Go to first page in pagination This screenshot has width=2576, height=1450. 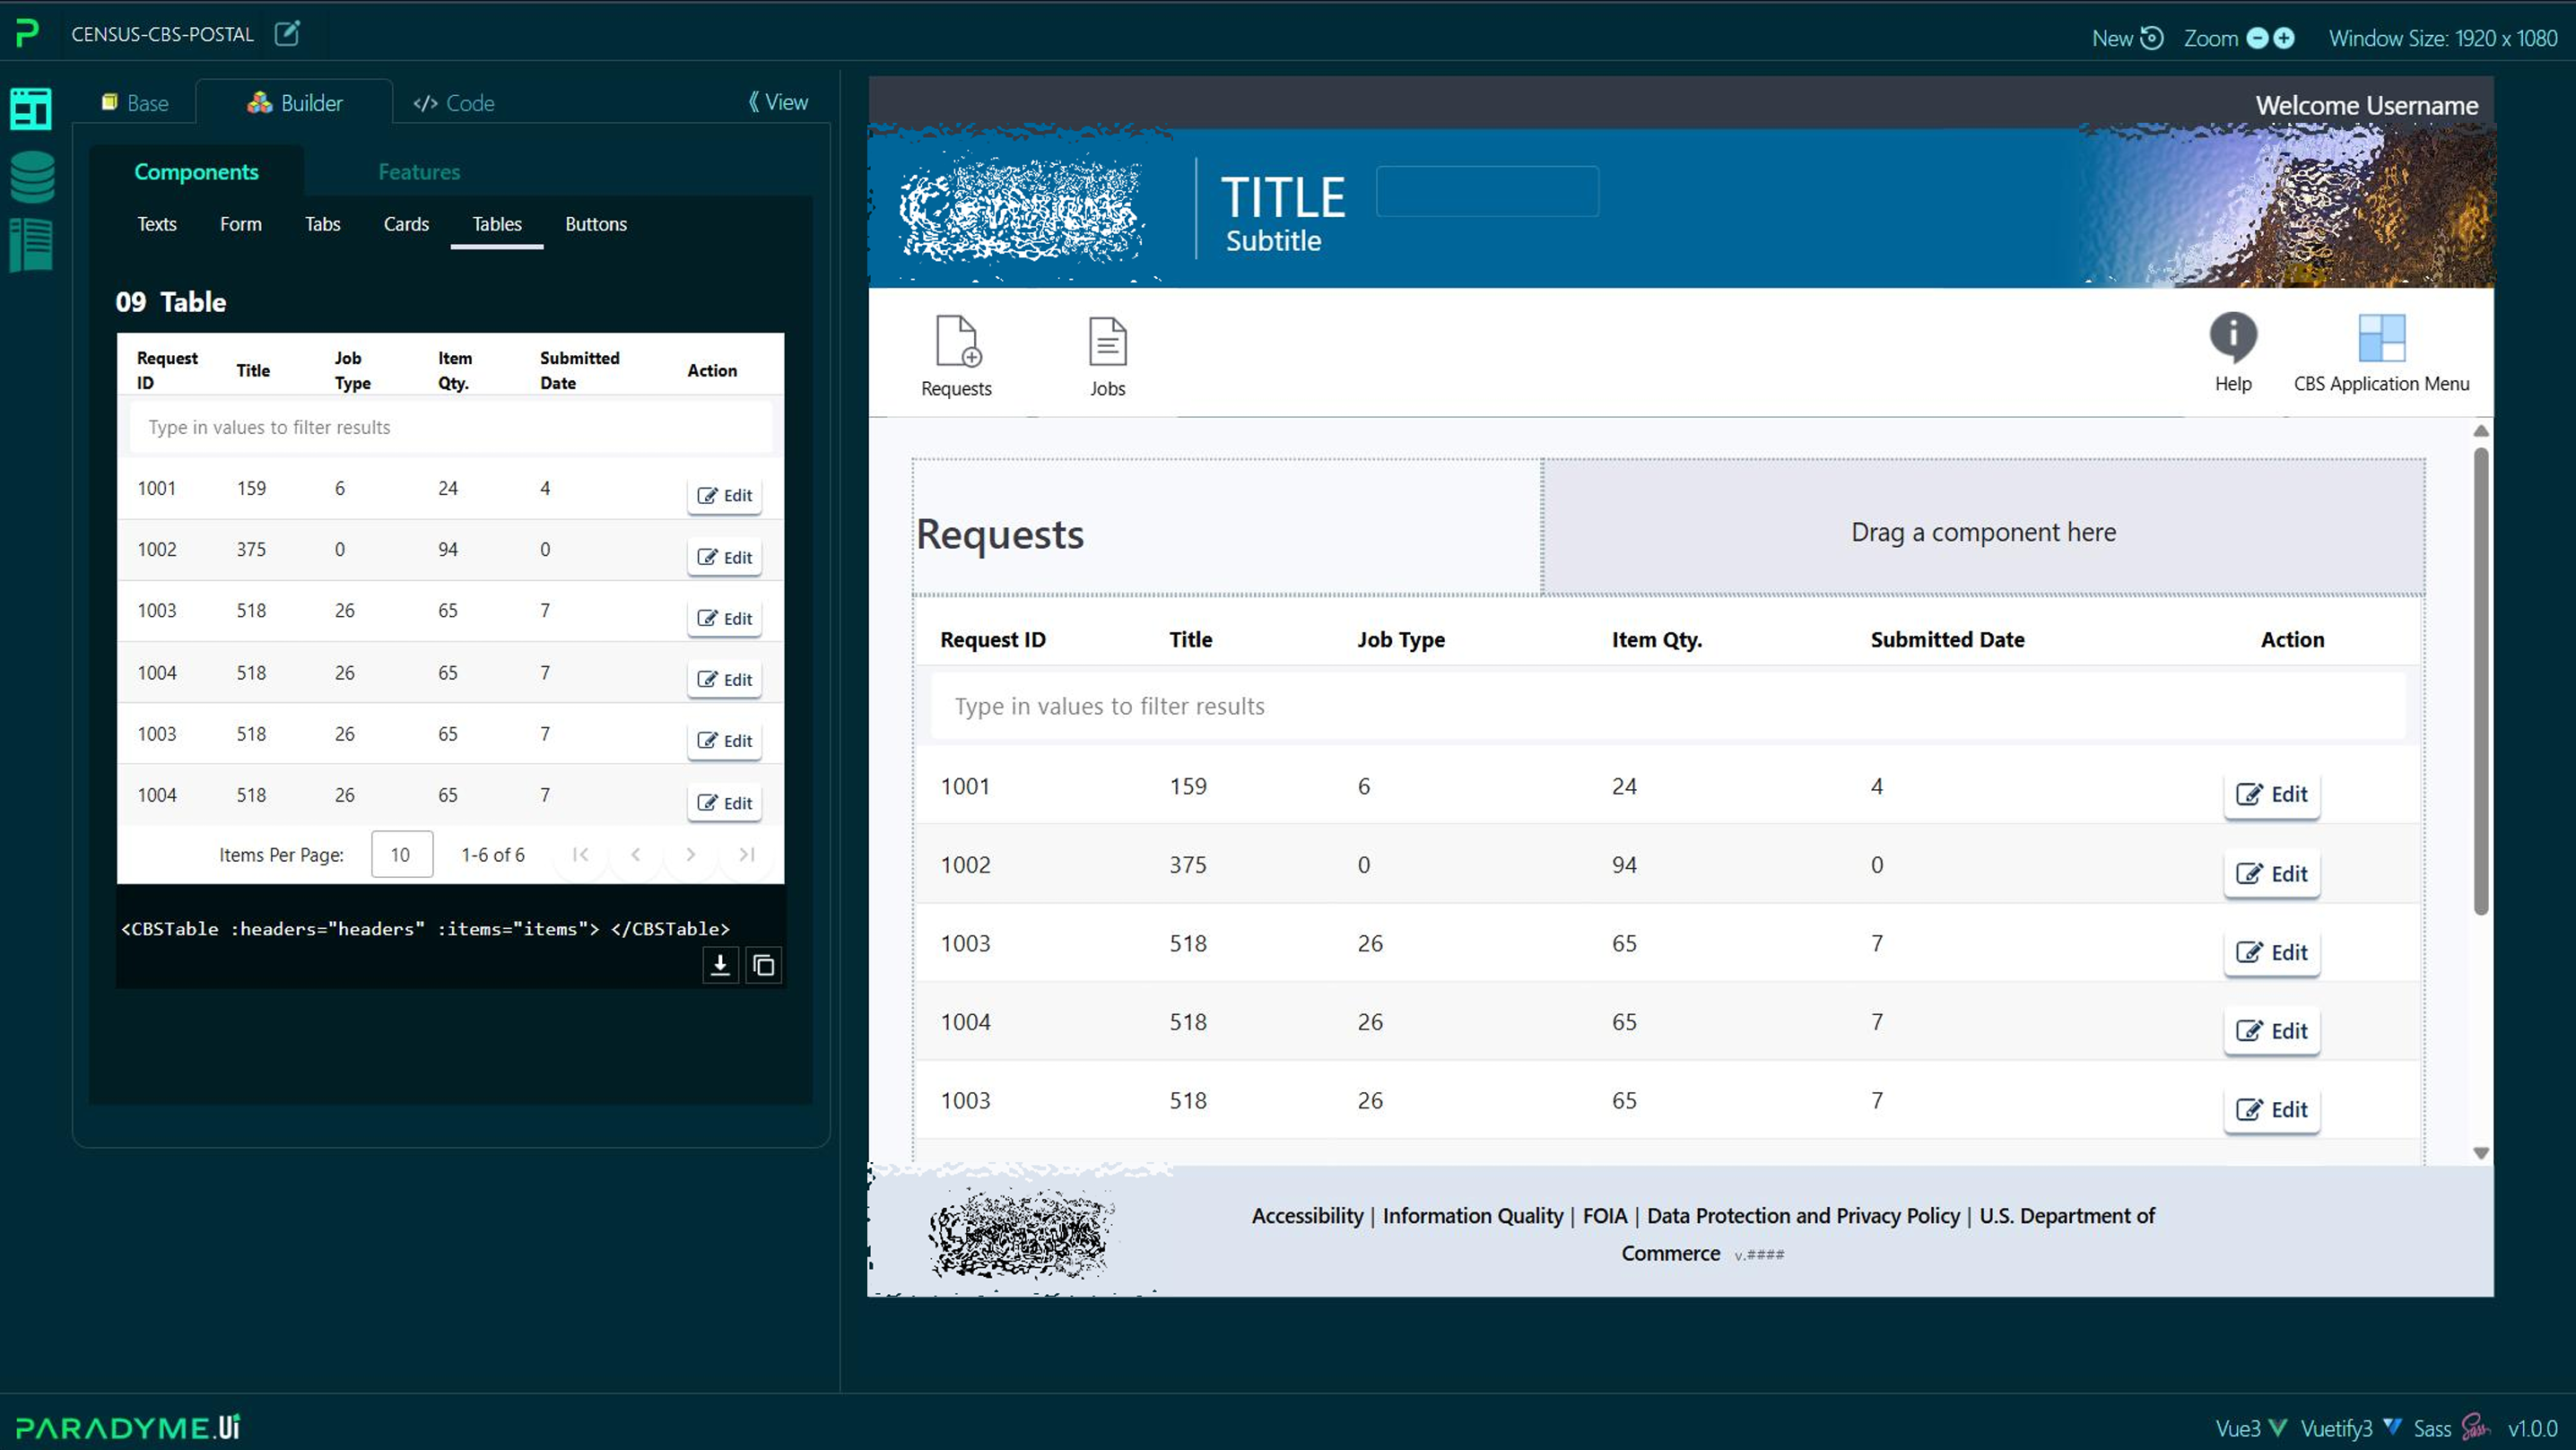[580, 854]
